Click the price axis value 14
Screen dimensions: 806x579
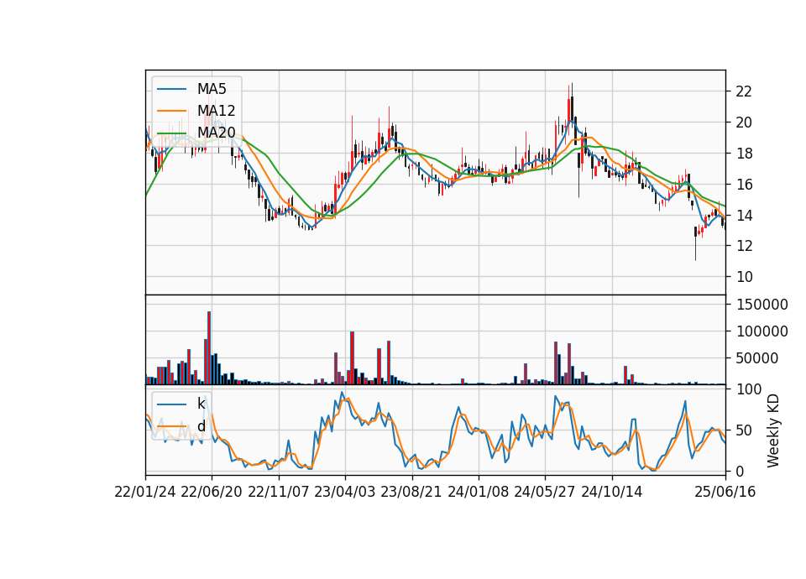coord(744,215)
